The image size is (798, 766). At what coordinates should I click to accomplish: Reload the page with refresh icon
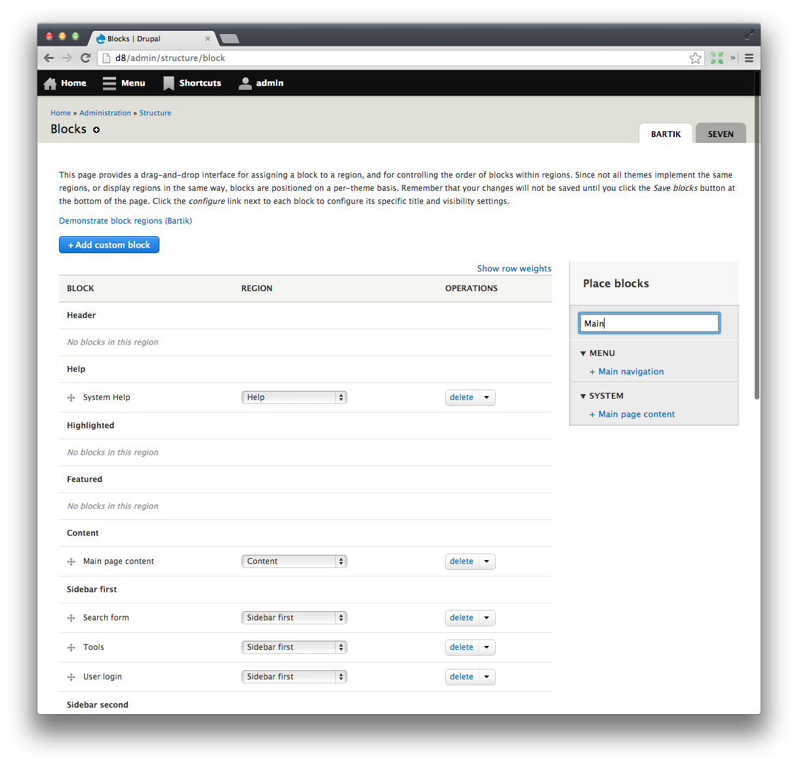tap(85, 58)
